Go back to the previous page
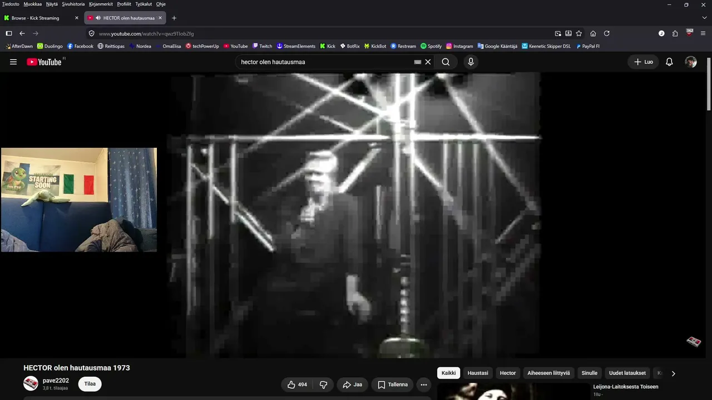The height and width of the screenshot is (400, 712). tap(22, 33)
